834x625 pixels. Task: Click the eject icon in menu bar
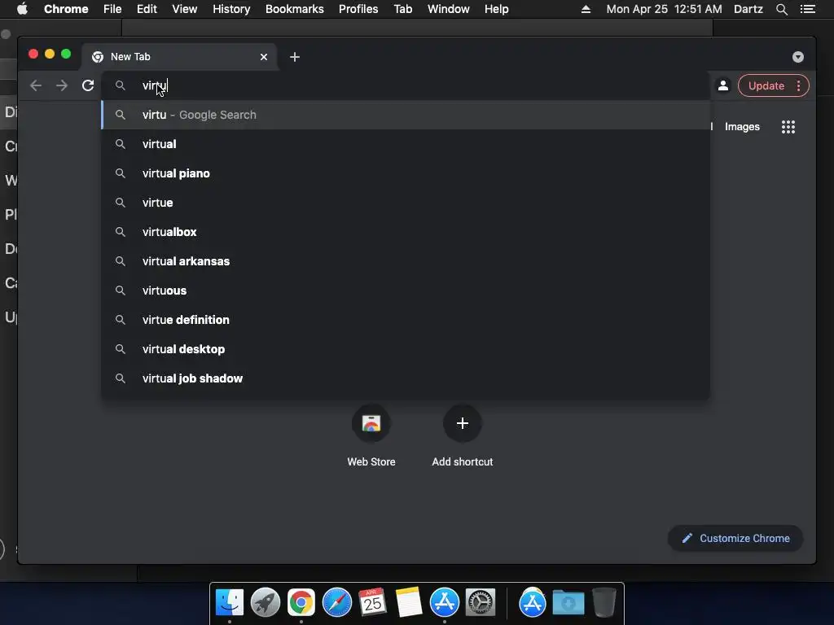coord(586,9)
